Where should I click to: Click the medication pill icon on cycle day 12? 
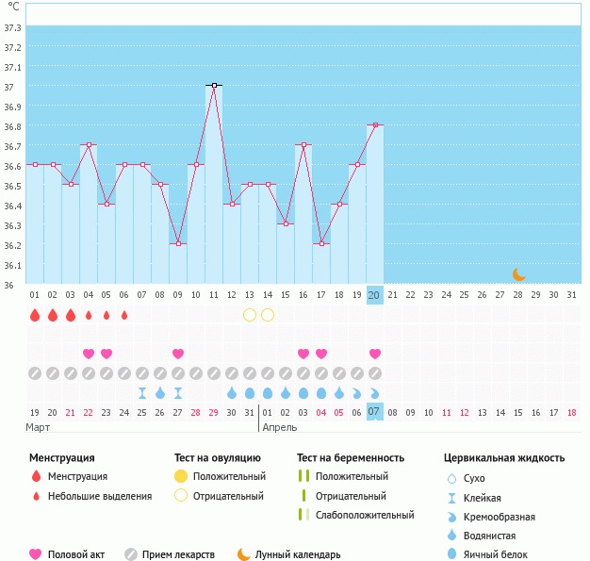click(x=232, y=373)
